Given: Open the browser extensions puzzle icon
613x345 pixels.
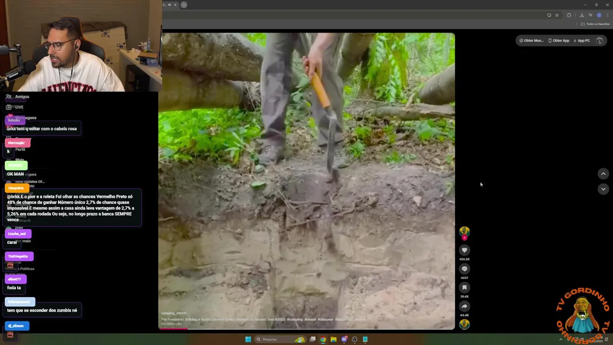Looking at the screenshot, I should pyautogui.click(x=569, y=15).
